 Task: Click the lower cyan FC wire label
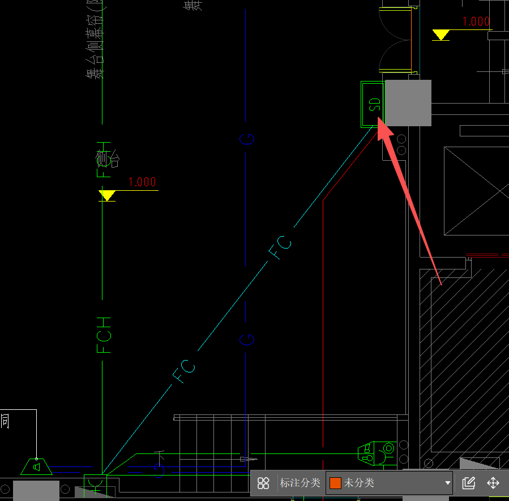(x=184, y=371)
